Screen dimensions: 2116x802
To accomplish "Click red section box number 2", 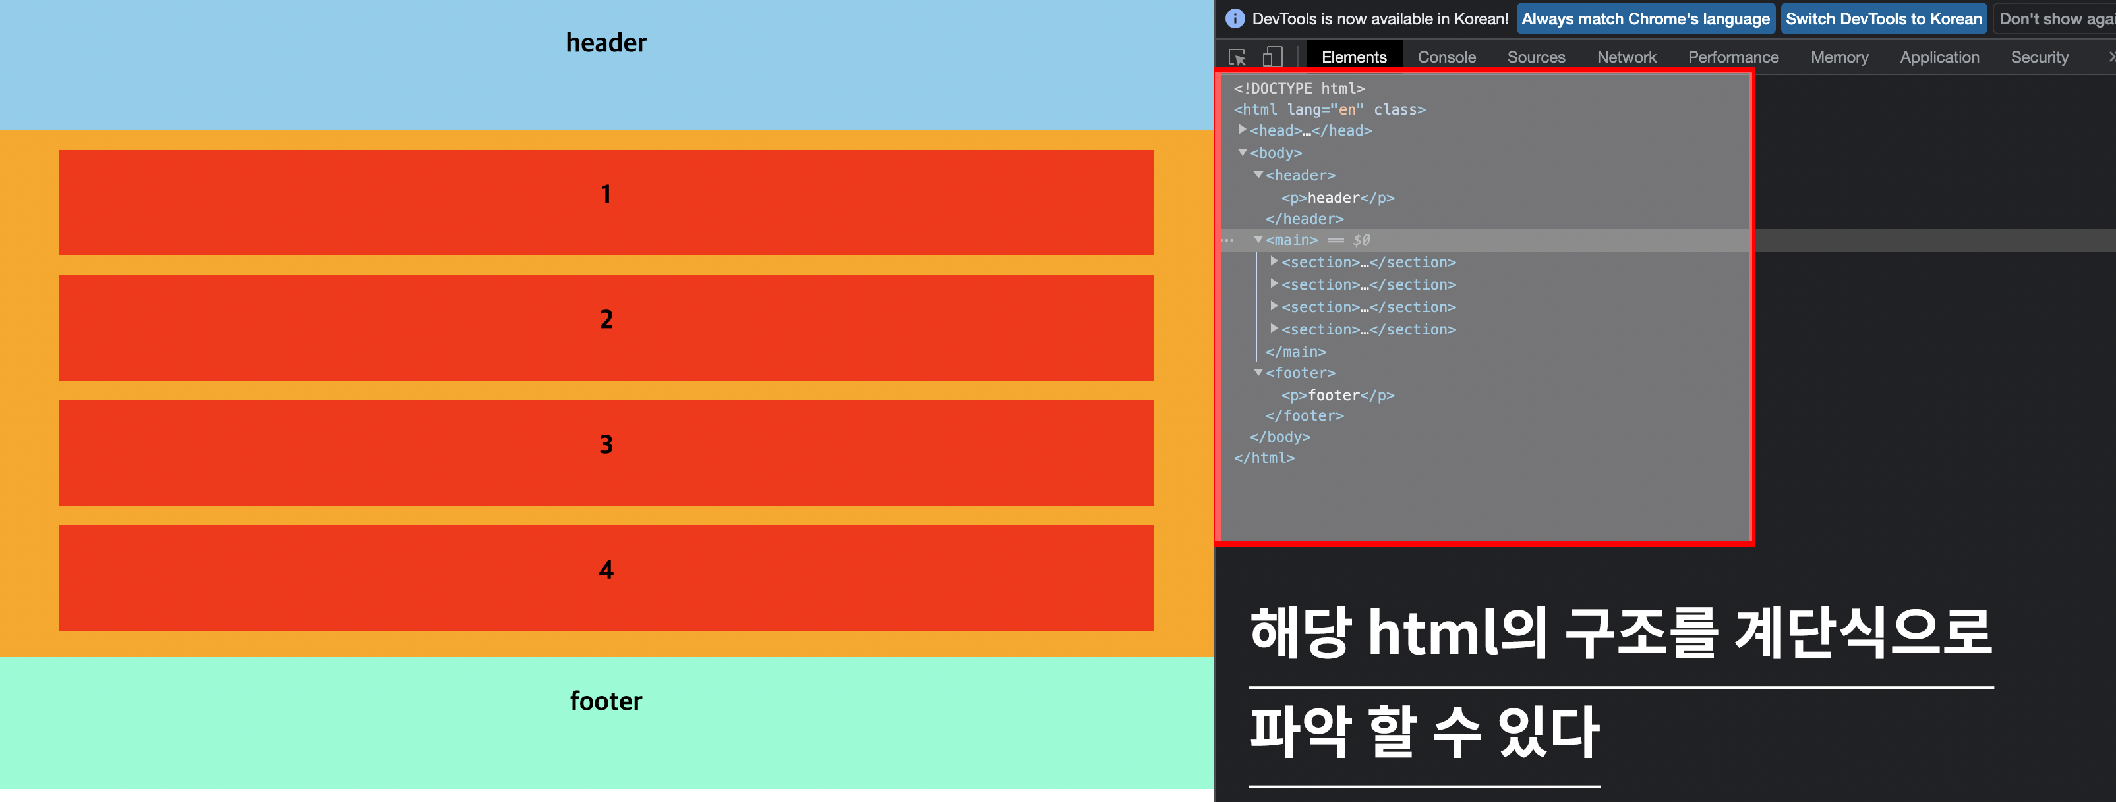I will point(606,327).
